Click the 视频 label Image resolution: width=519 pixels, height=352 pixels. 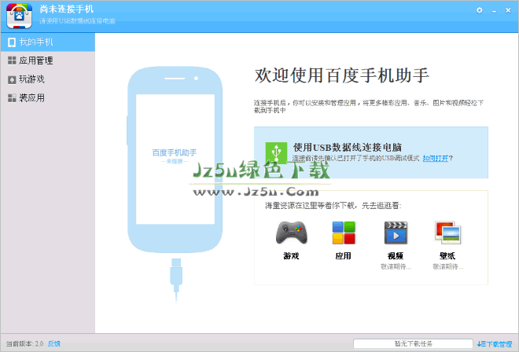coord(396,255)
